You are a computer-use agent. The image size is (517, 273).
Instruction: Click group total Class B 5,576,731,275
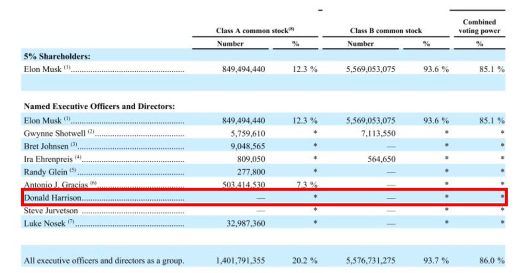pyautogui.click(x=371, y=261)
